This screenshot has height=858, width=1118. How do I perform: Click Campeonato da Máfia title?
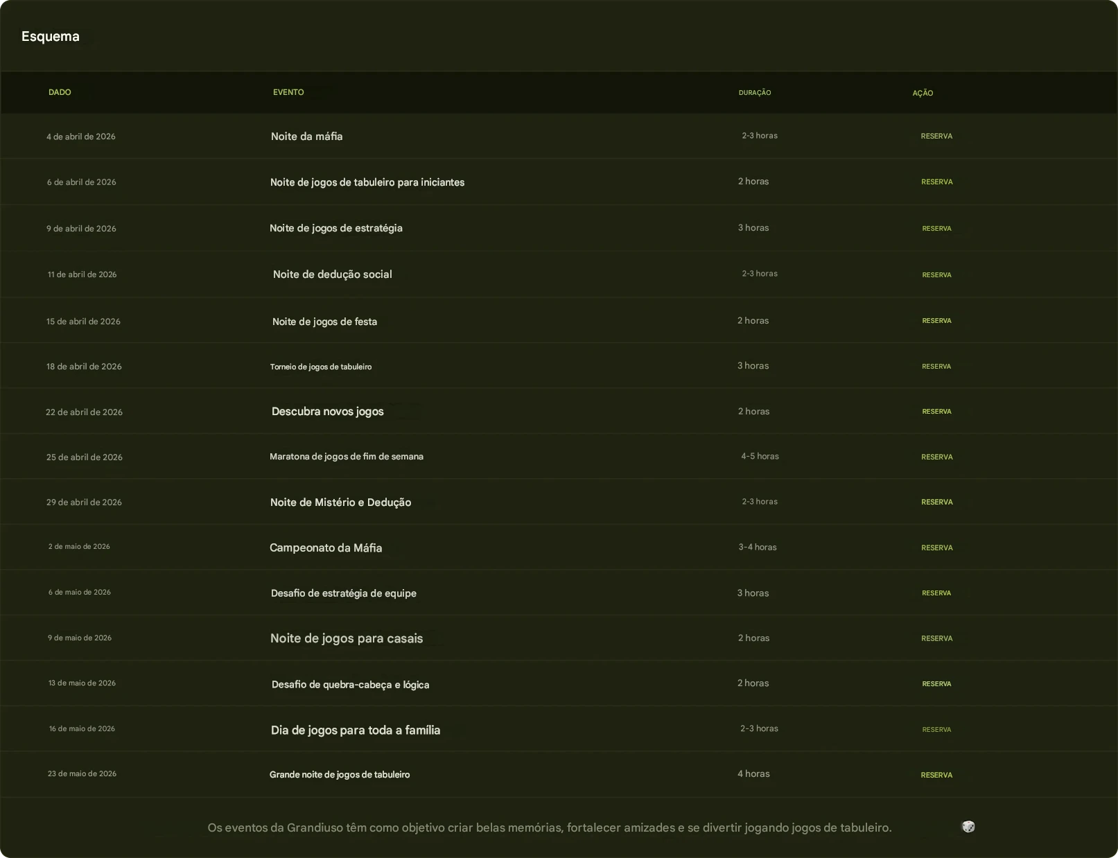(326, 548)
